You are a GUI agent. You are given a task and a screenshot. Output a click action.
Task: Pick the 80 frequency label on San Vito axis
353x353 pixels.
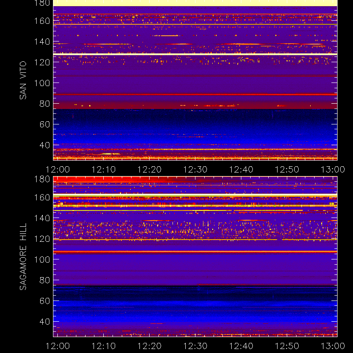45,104
